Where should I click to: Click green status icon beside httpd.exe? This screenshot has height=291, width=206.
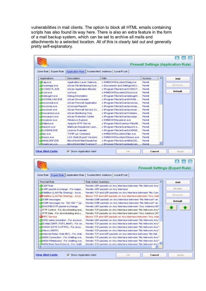tap(41, 123)
